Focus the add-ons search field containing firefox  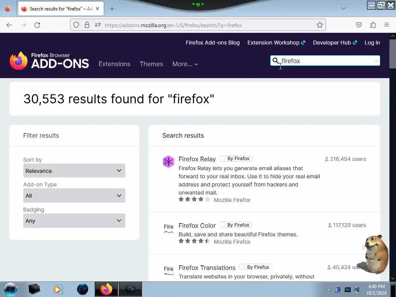coord(325,61)
